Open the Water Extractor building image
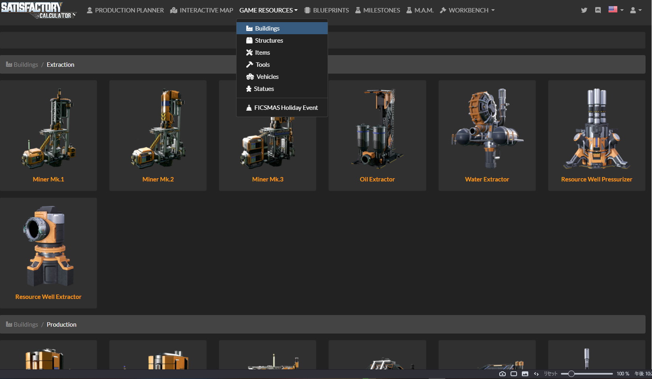The image size is (652, 379). pyautogui.click(x=487, y=129)
